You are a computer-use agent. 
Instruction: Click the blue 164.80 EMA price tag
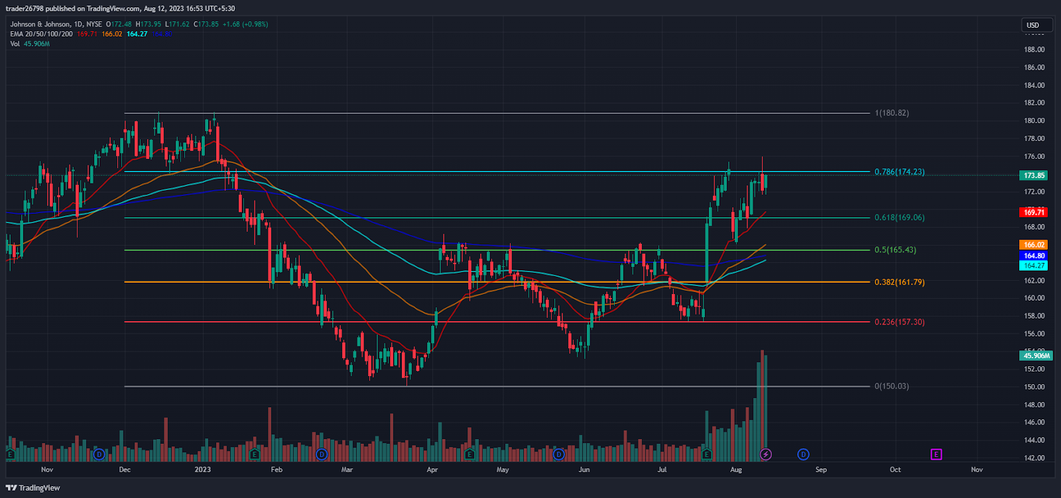(1034, 256)
